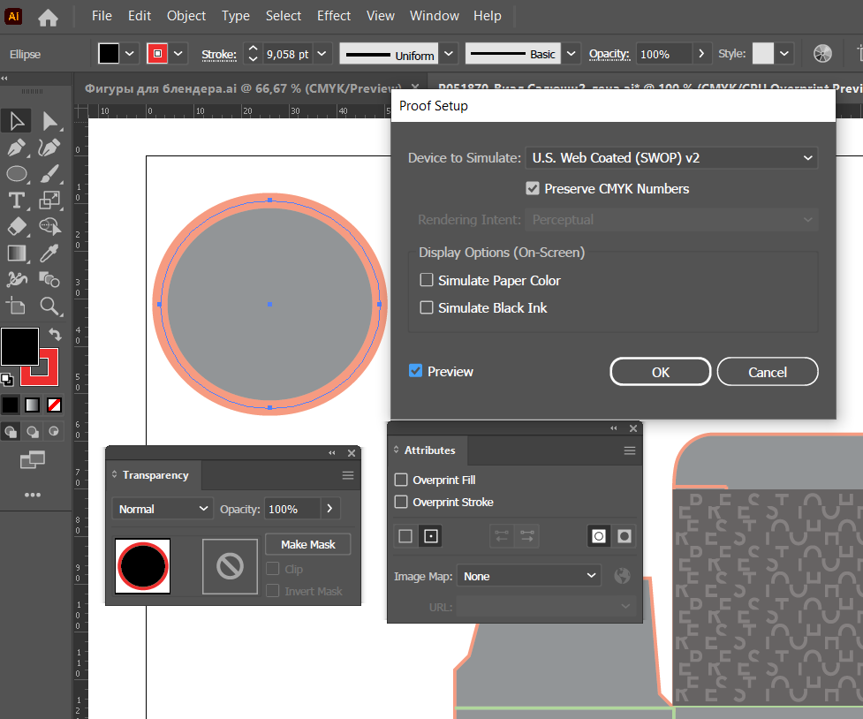Select the Zoom magnifier tool
The image size is (863, 719).
click(x=49, y=306)
